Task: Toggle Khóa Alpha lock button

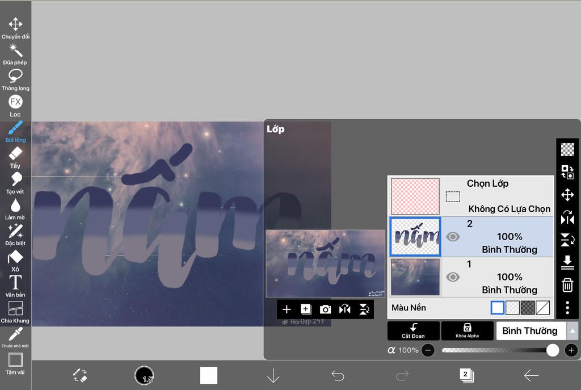Action: pos(468,331)
